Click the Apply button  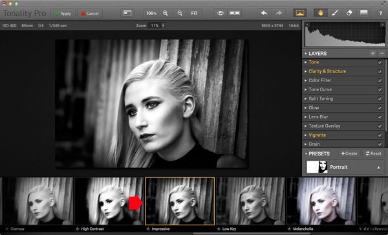(63, 14)
